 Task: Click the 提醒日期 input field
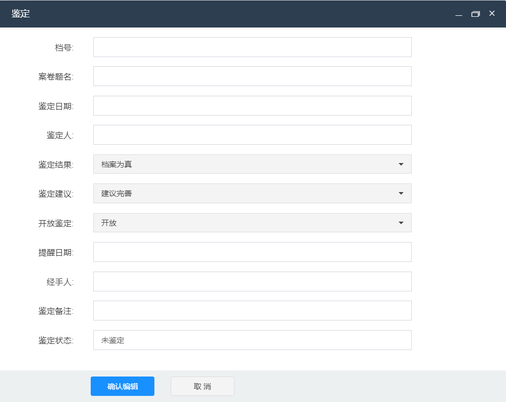click(x=252, y=252)
